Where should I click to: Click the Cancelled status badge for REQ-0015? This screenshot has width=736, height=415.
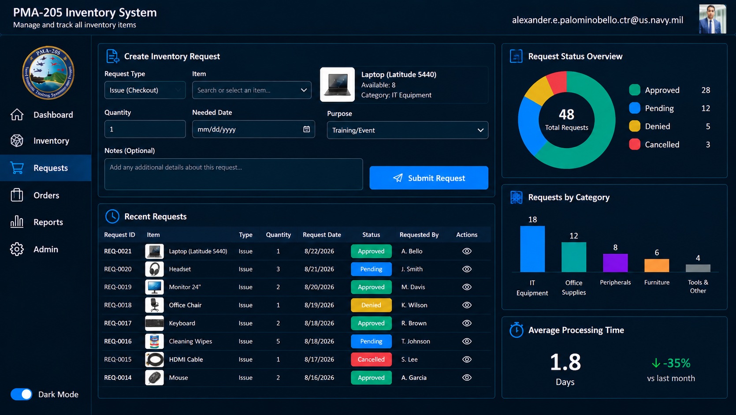[371, 359]
